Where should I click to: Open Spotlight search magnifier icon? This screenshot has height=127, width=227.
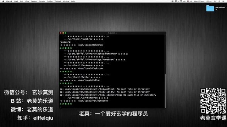point(219,1)
